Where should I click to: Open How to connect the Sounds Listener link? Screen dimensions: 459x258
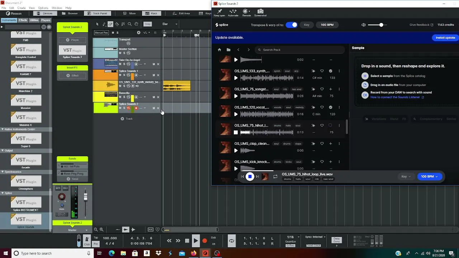397,97
